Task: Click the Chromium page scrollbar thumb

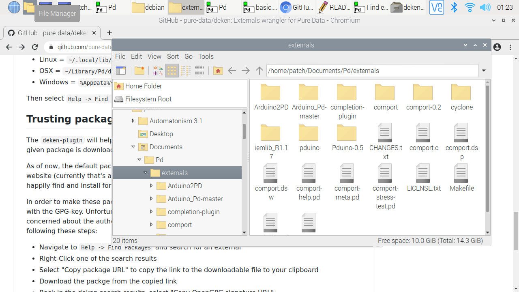Action: pos(516,231)
